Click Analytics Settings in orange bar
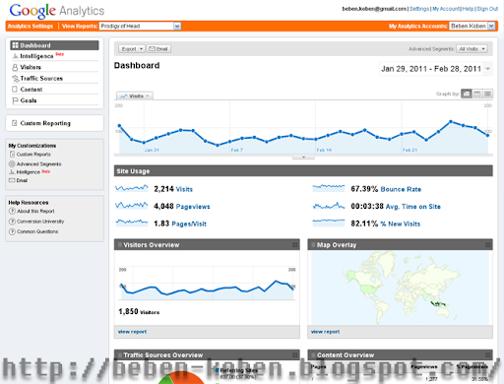The width and height of the screenshot is (504, 384). point(31,27)
